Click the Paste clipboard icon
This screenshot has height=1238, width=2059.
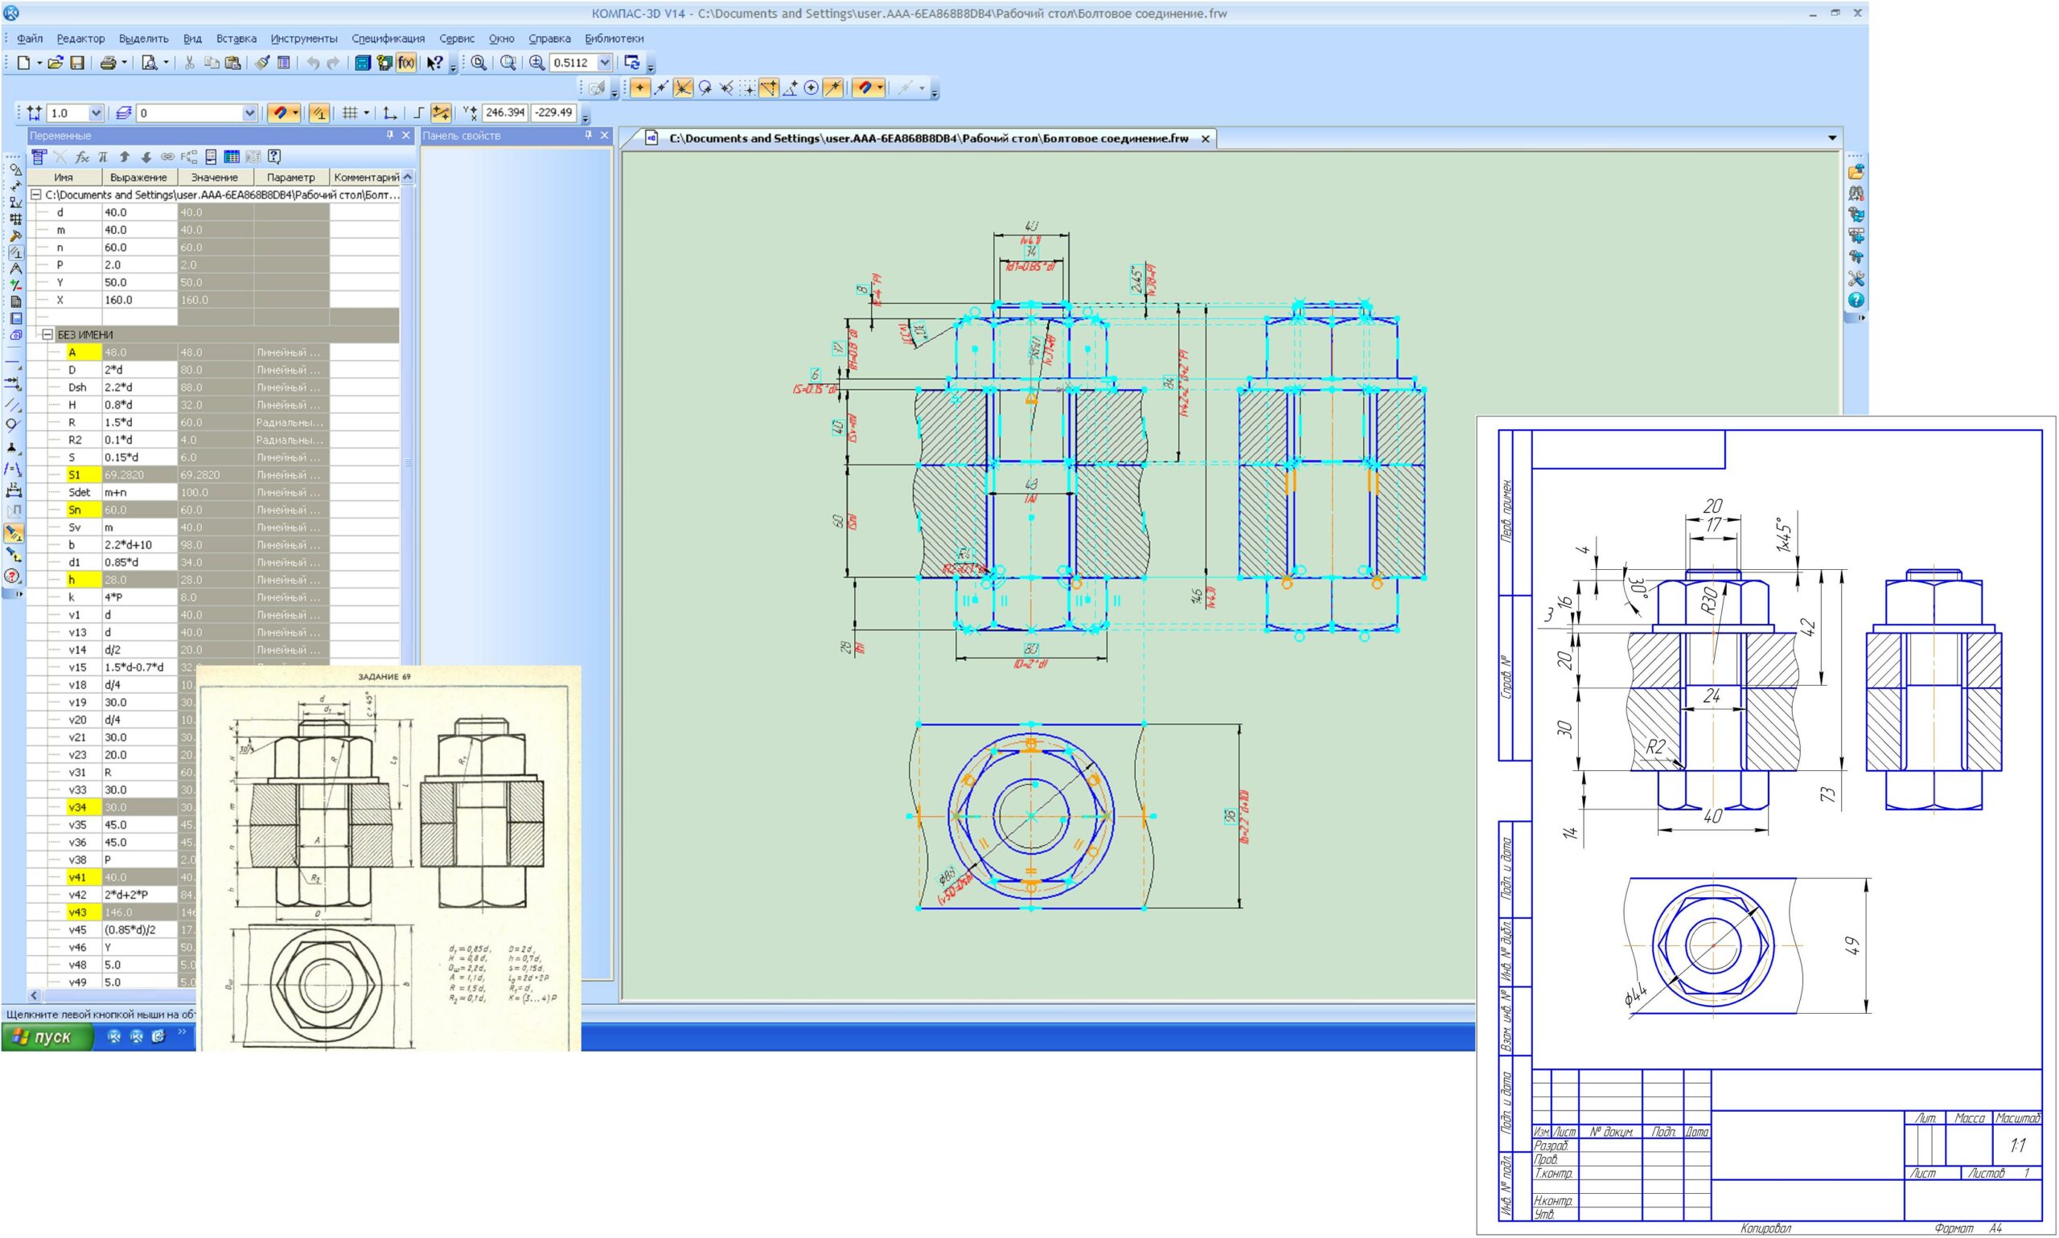click(233, 63)
